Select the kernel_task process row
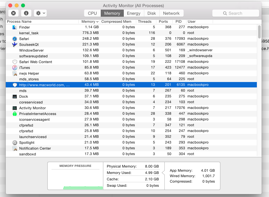 (131, 33)
